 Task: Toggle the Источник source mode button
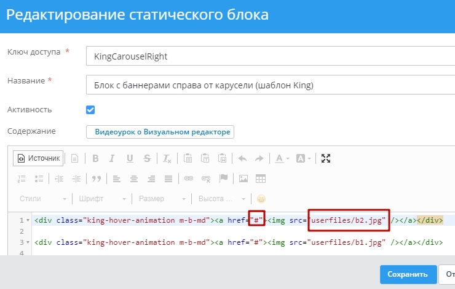pos(39,158)
